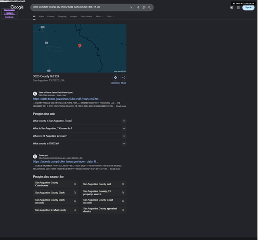This screenshot has width=260, height=240.
Task: Switch to the Maps tab
Action: 41,17
